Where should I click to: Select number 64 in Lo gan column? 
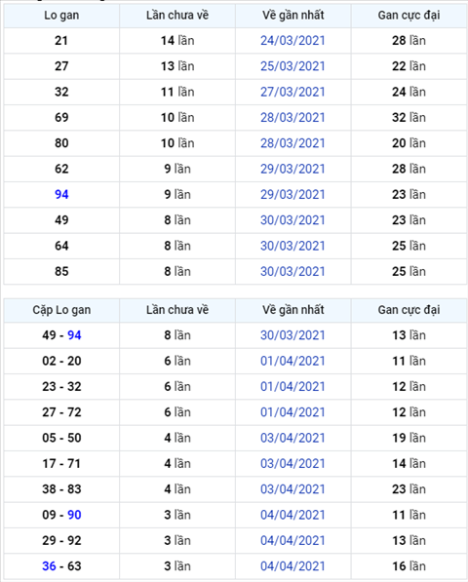pos(61,246)
